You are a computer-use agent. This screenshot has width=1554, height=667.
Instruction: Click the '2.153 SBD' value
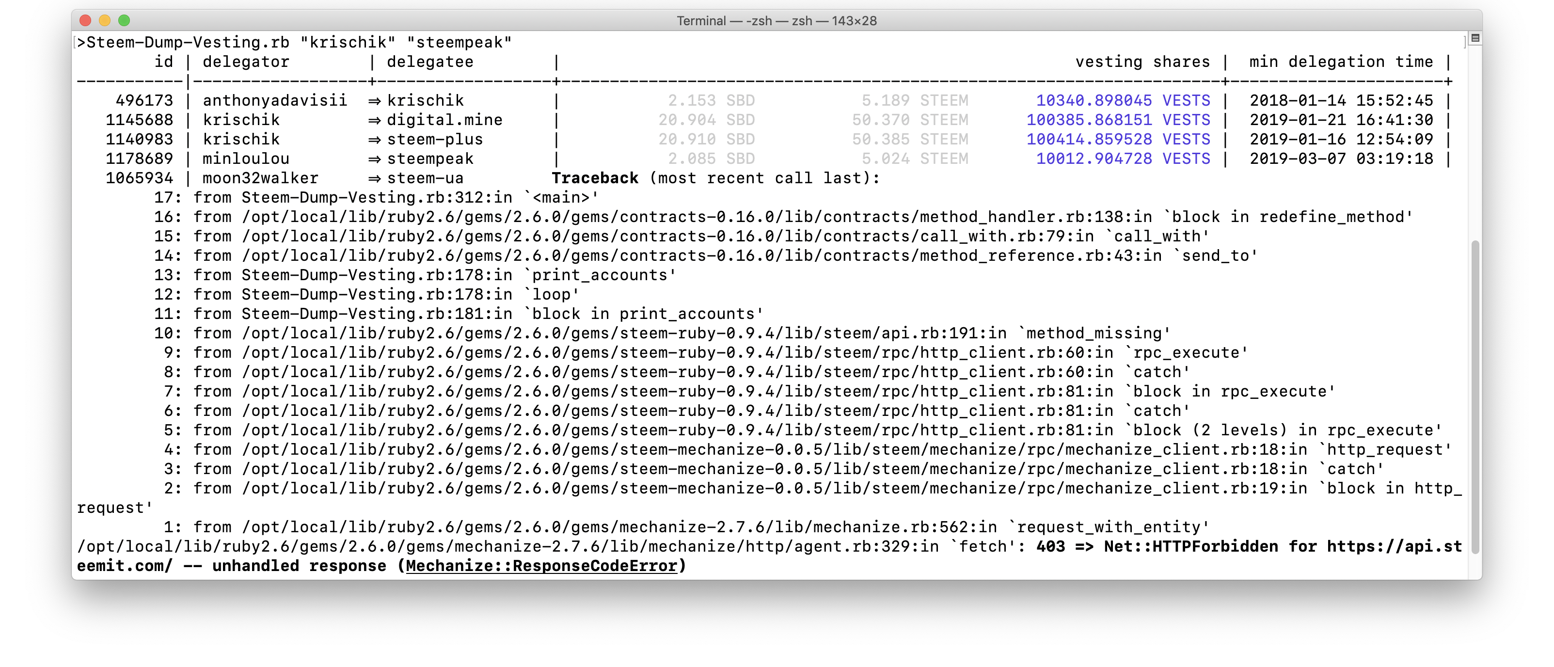coord(711,100)
